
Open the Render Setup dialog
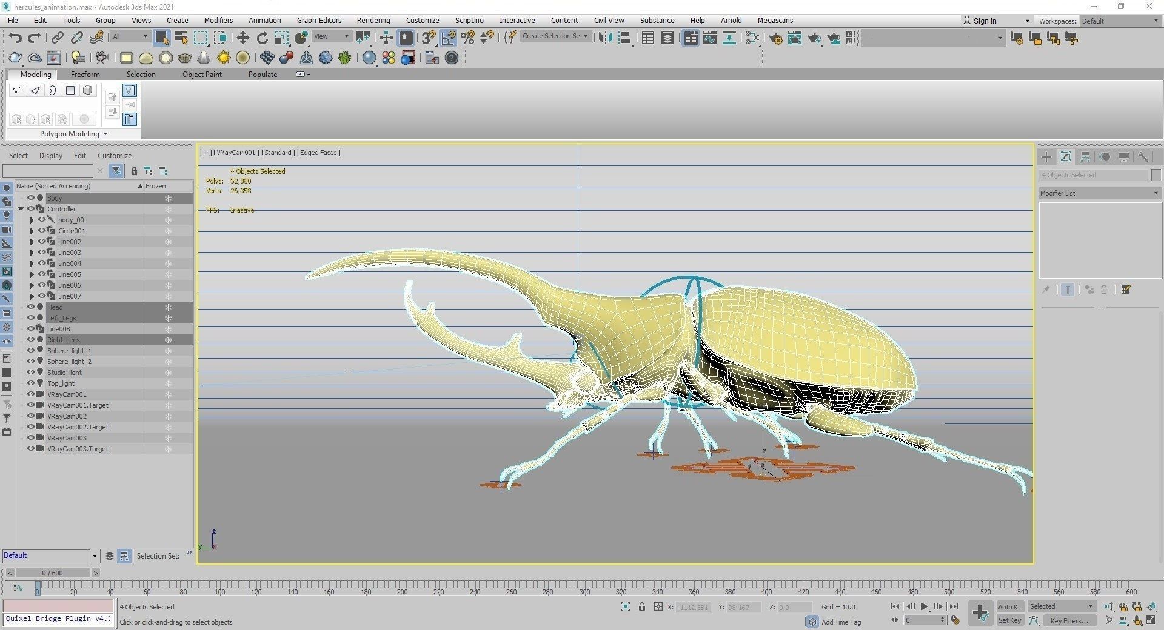pyautogui.click(x=775, y=38)
